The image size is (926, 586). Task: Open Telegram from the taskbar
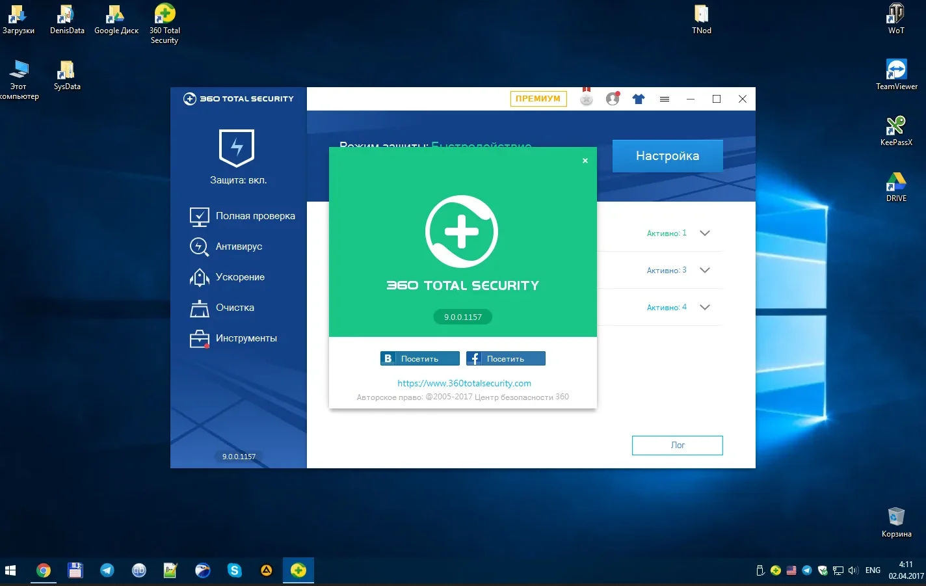(107, 570)
